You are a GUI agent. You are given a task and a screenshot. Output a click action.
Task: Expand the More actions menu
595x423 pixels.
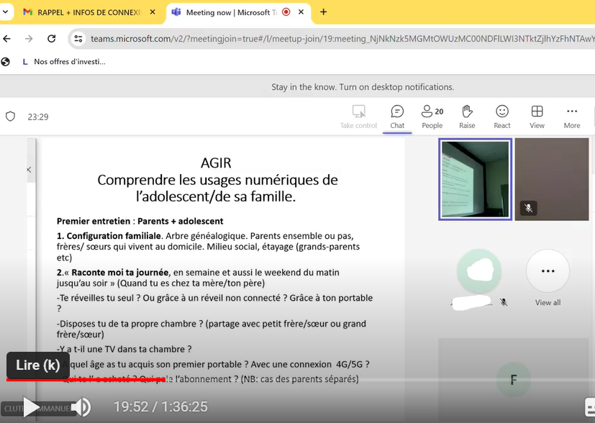(x=572, y=116)
